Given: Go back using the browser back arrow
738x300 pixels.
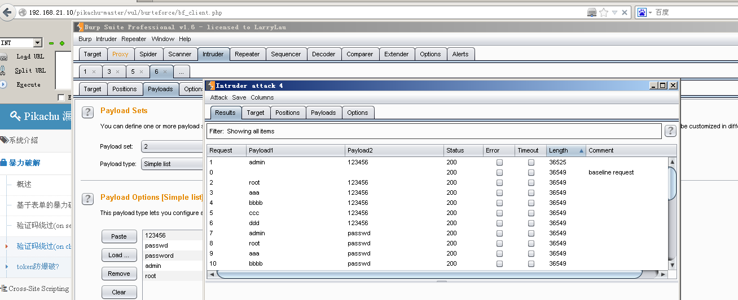Looking at the screenshot, I should coord(8,12).
